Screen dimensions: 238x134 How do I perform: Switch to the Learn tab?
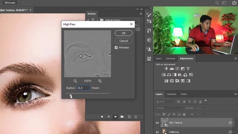[x=159, y=58]
